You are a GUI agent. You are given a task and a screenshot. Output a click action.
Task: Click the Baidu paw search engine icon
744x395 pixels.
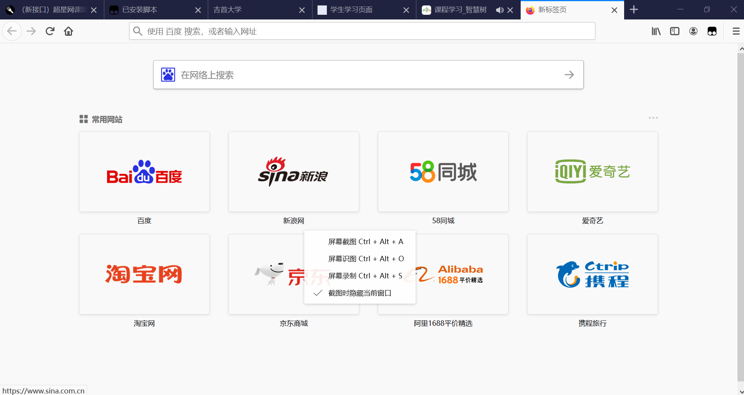click(x=168, y=75)
